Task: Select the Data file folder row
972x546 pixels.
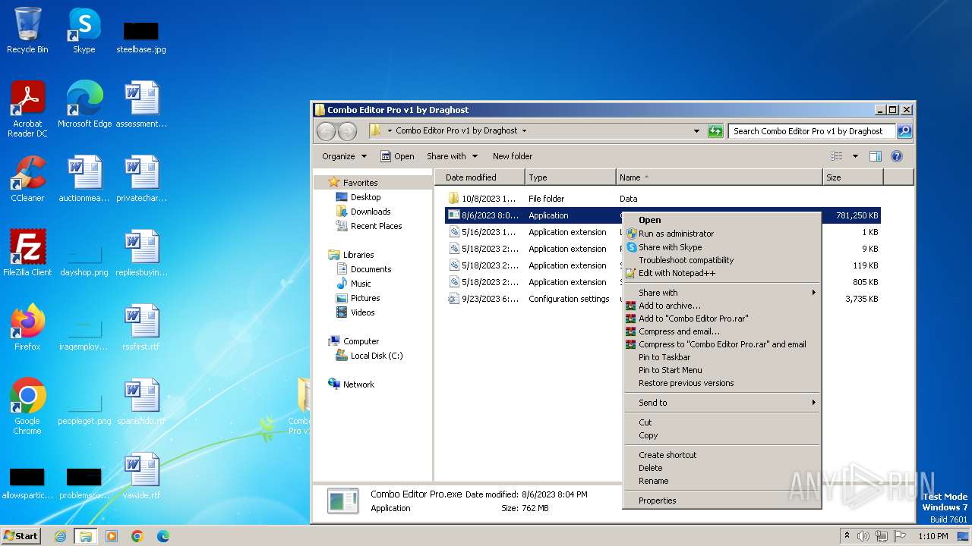Action: click(662, 199)
